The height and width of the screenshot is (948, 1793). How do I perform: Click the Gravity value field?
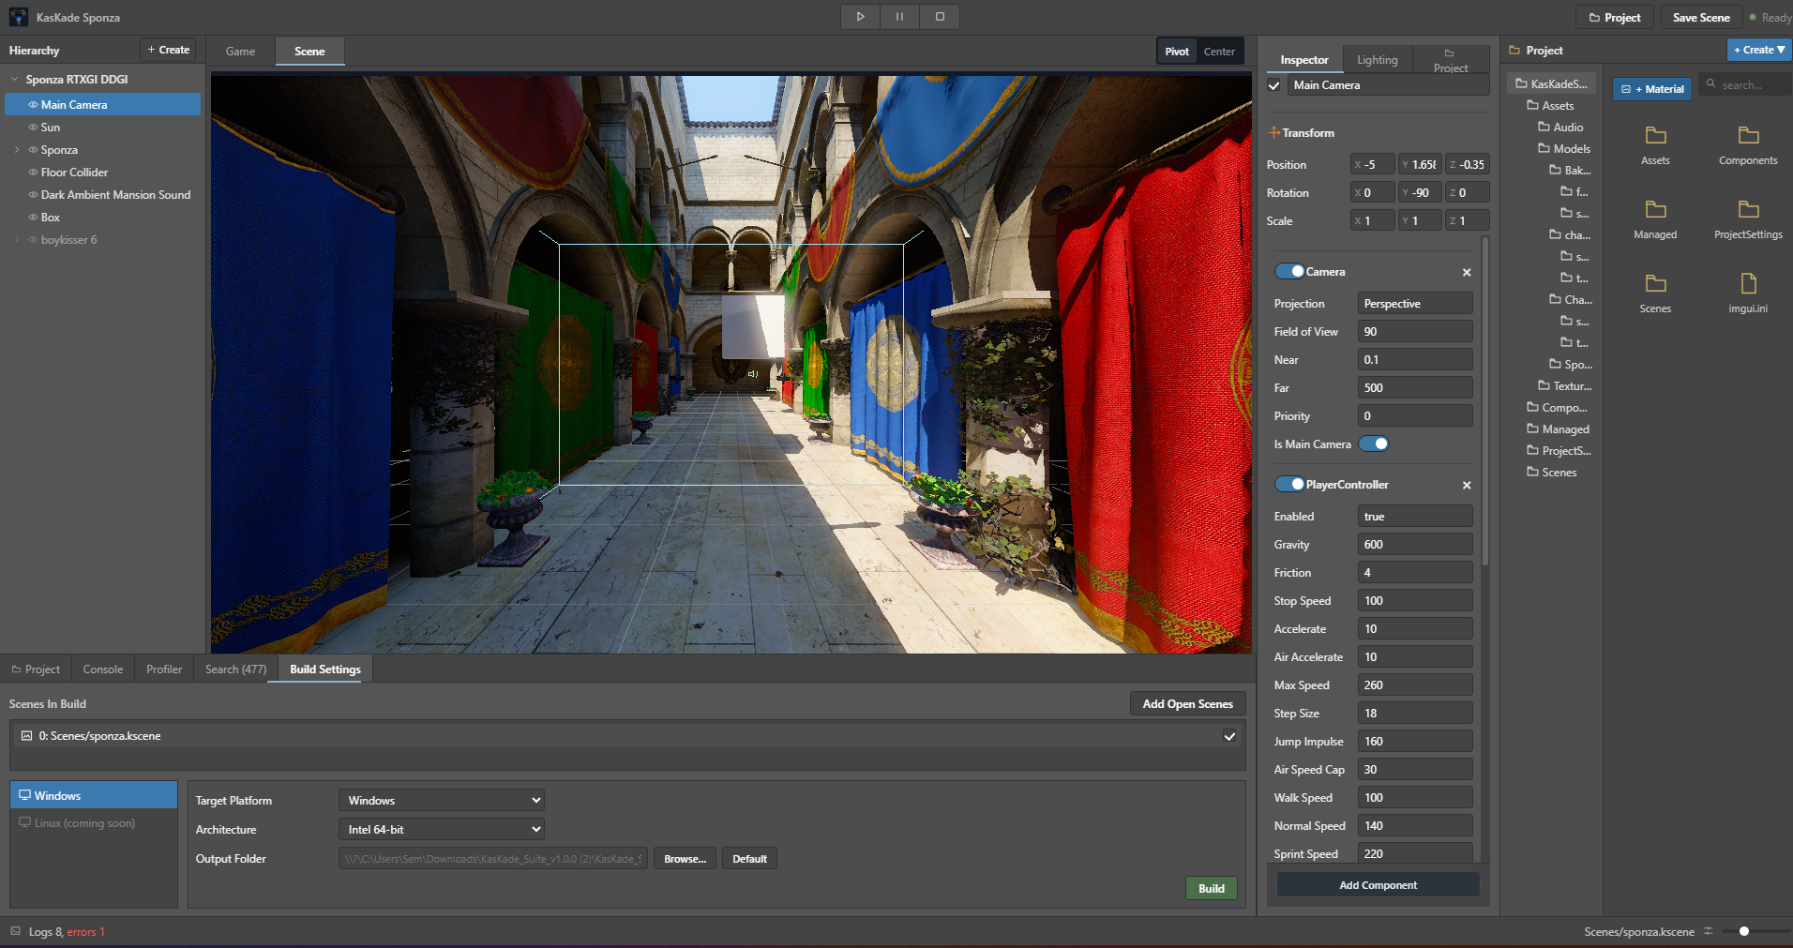[x=1415, y=544]
